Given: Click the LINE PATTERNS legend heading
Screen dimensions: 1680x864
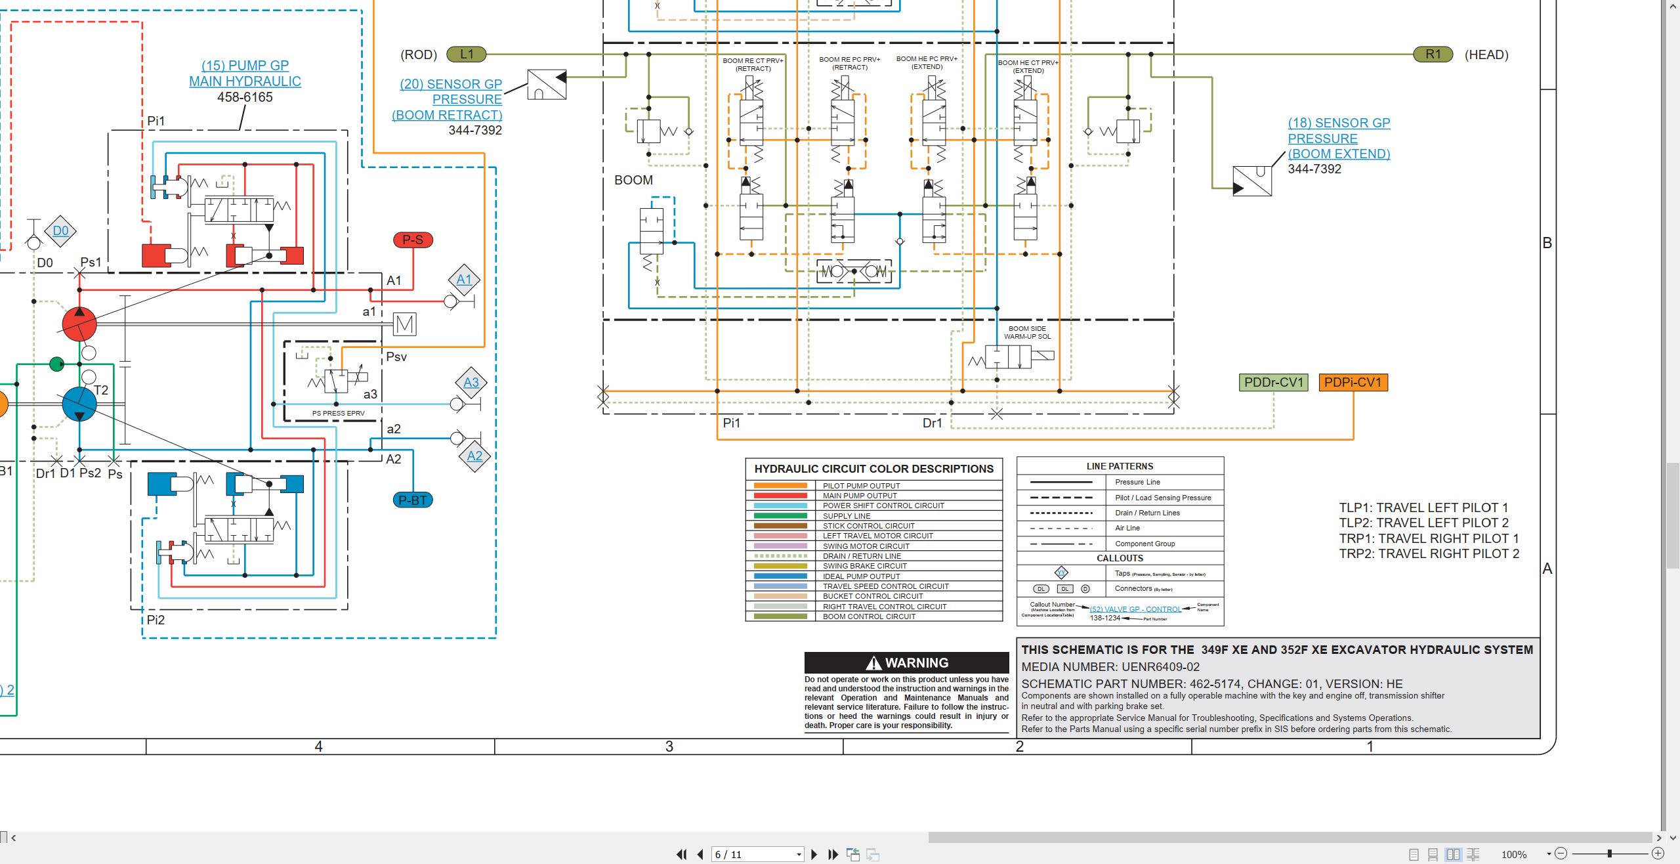Looking at the screenshot, I should point(1120,466).
